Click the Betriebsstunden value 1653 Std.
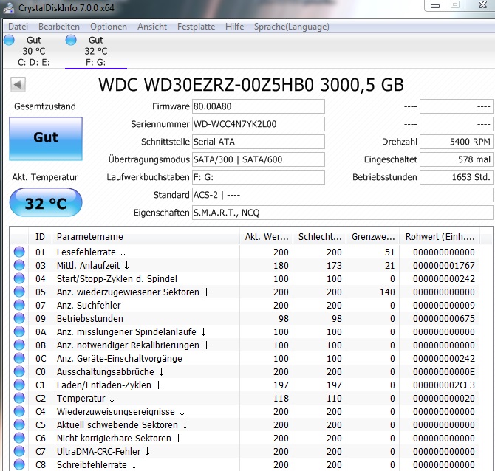 coord(456,177)
